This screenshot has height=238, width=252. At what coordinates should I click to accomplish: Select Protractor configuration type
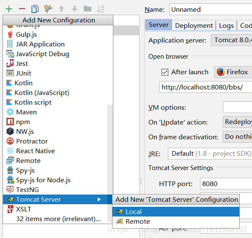55,141
